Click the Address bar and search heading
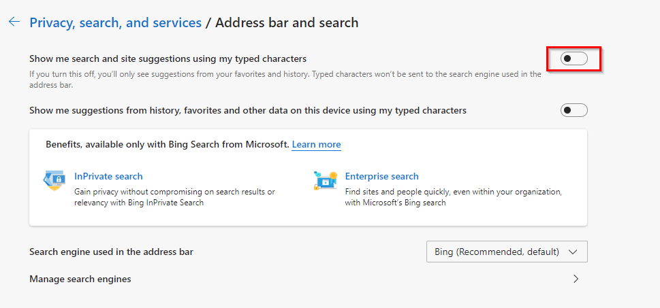 click(x=287, y=22)
